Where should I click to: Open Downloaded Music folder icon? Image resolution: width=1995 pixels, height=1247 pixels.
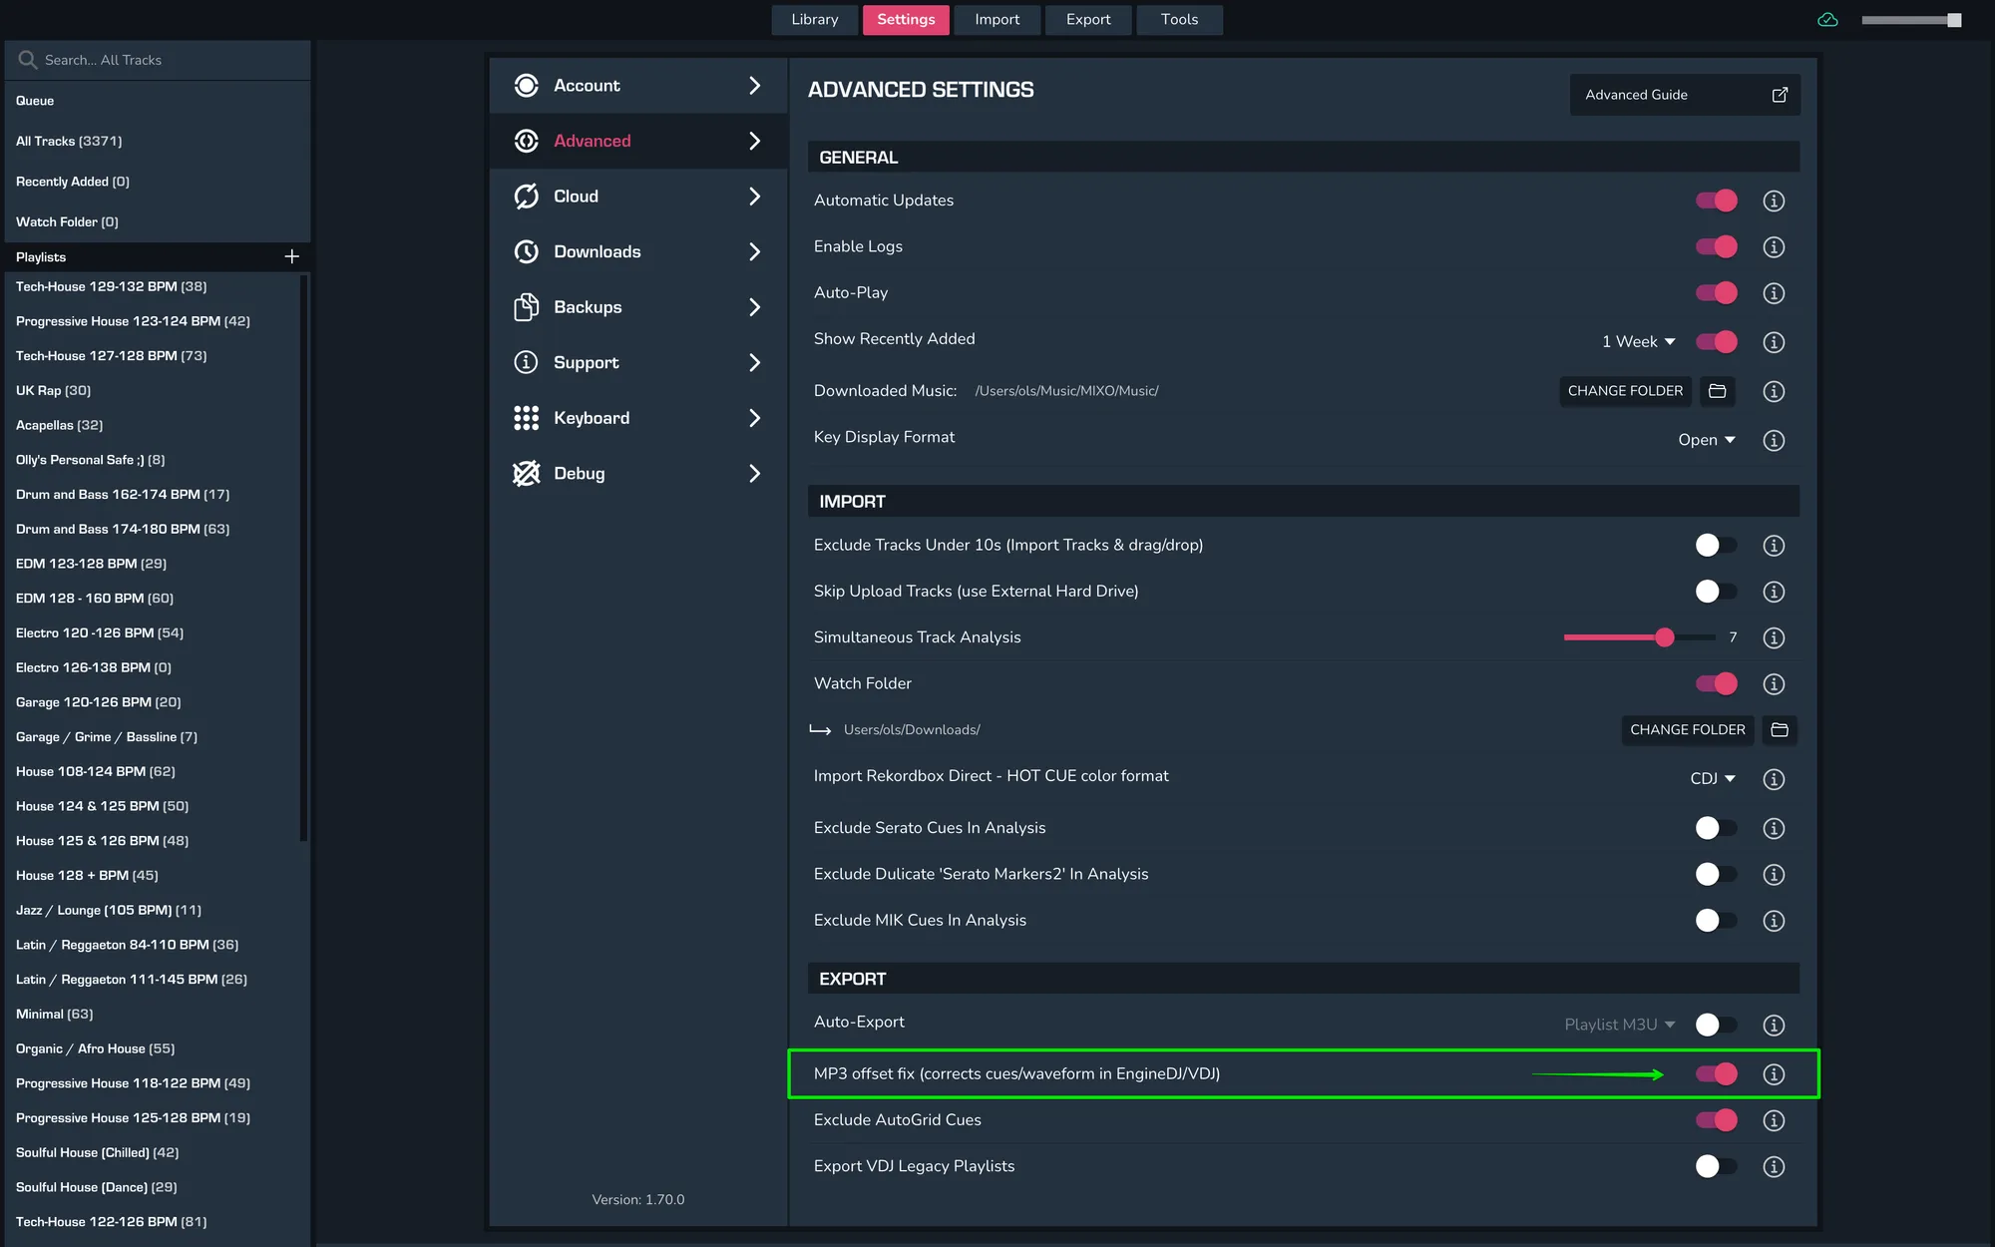click(1717, 391)
